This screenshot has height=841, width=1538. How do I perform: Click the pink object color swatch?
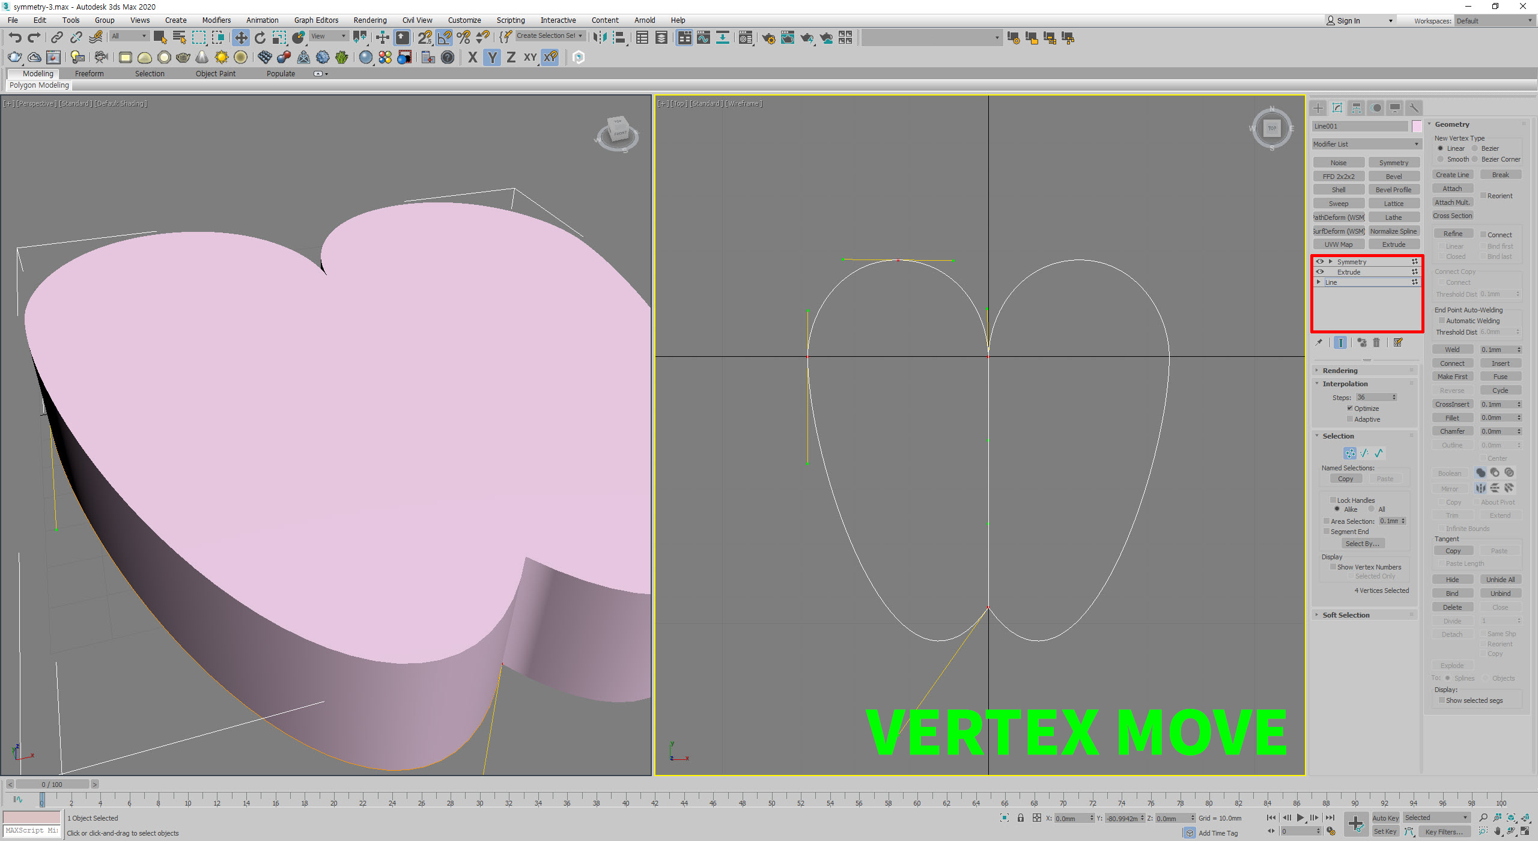pyautogui.click(x=1417, y=126)
